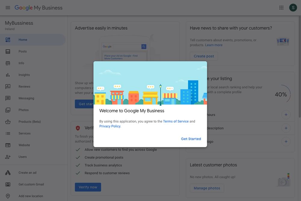Click the Gmail envelope icon
This screenshot has height=201, width=301.
tap(8, 184)
